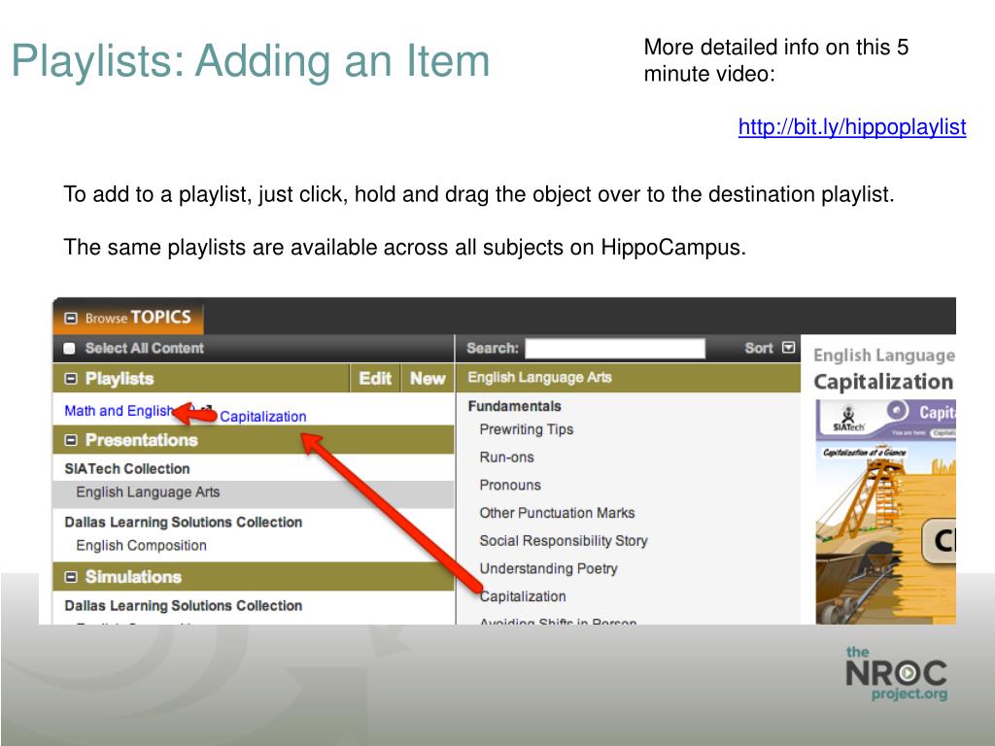Focus the Search input field
Screen dimensions: 995x746
pos(615,349)
